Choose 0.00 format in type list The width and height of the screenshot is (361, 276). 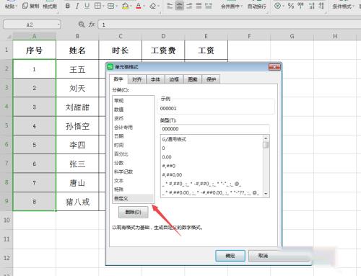point(212,157)
